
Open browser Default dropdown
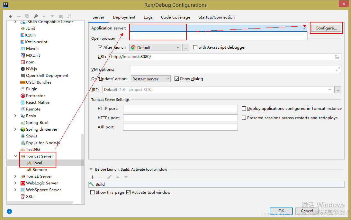tap(155, 47)
